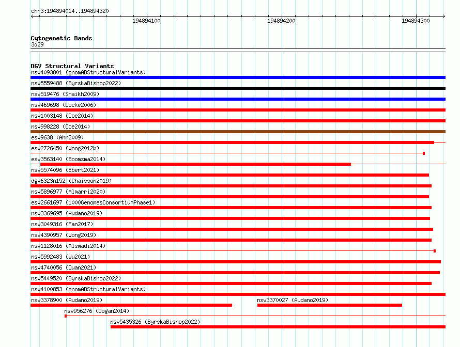Open variant nsv469698 (Locke2006)

pos(64,105)
